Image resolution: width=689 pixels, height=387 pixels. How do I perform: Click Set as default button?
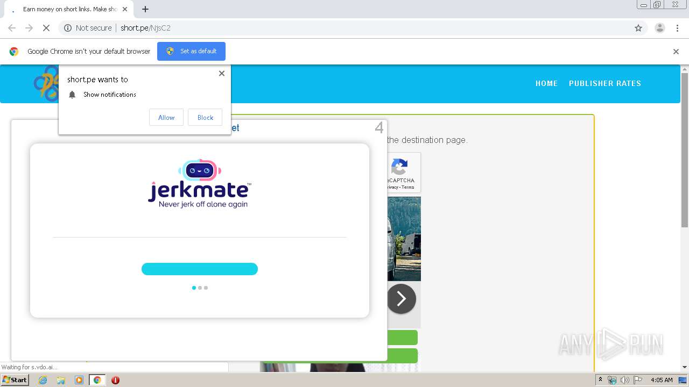[x=191, y=51]
